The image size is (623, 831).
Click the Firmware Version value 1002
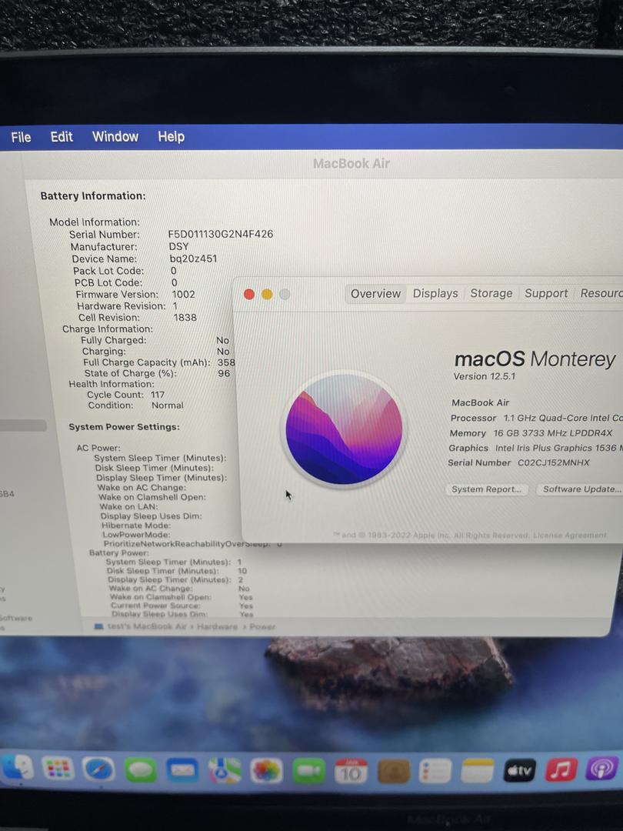pyautogui.click(x=183, y=294)
